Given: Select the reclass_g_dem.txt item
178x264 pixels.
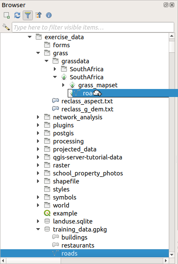Looking at the screenshot, I should pos(88,109).
